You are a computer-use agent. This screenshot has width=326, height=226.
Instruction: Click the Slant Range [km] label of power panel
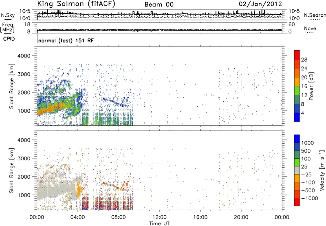click(x=11, y=86)
